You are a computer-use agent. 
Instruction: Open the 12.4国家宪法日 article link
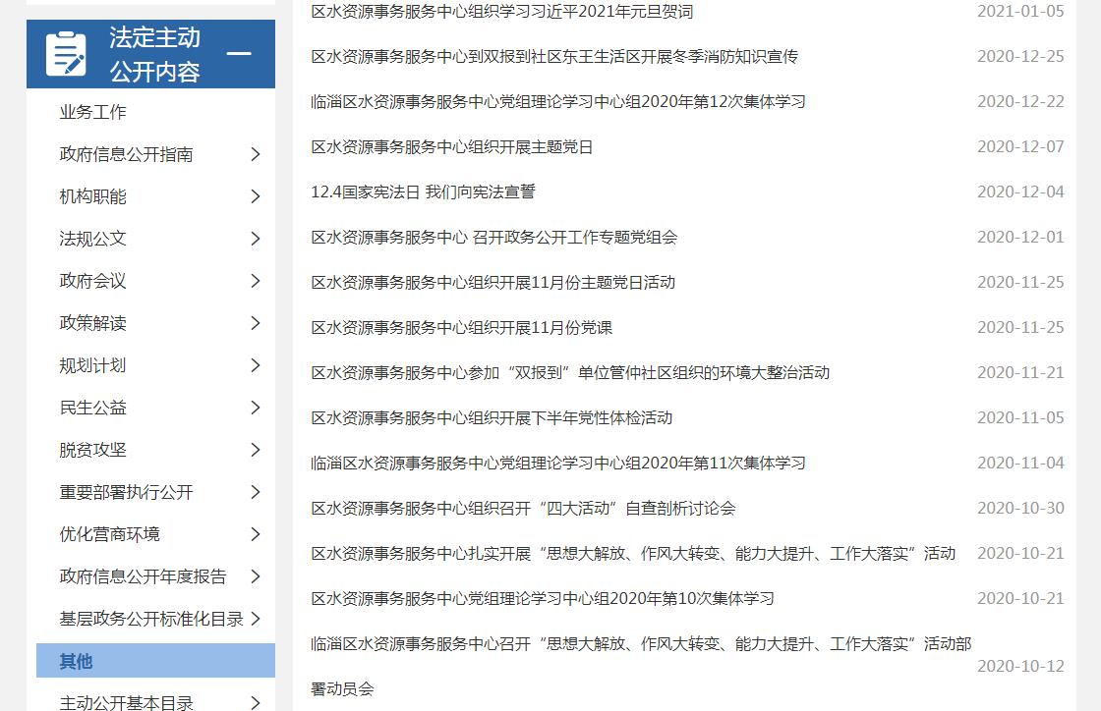(x=423, y=191)
